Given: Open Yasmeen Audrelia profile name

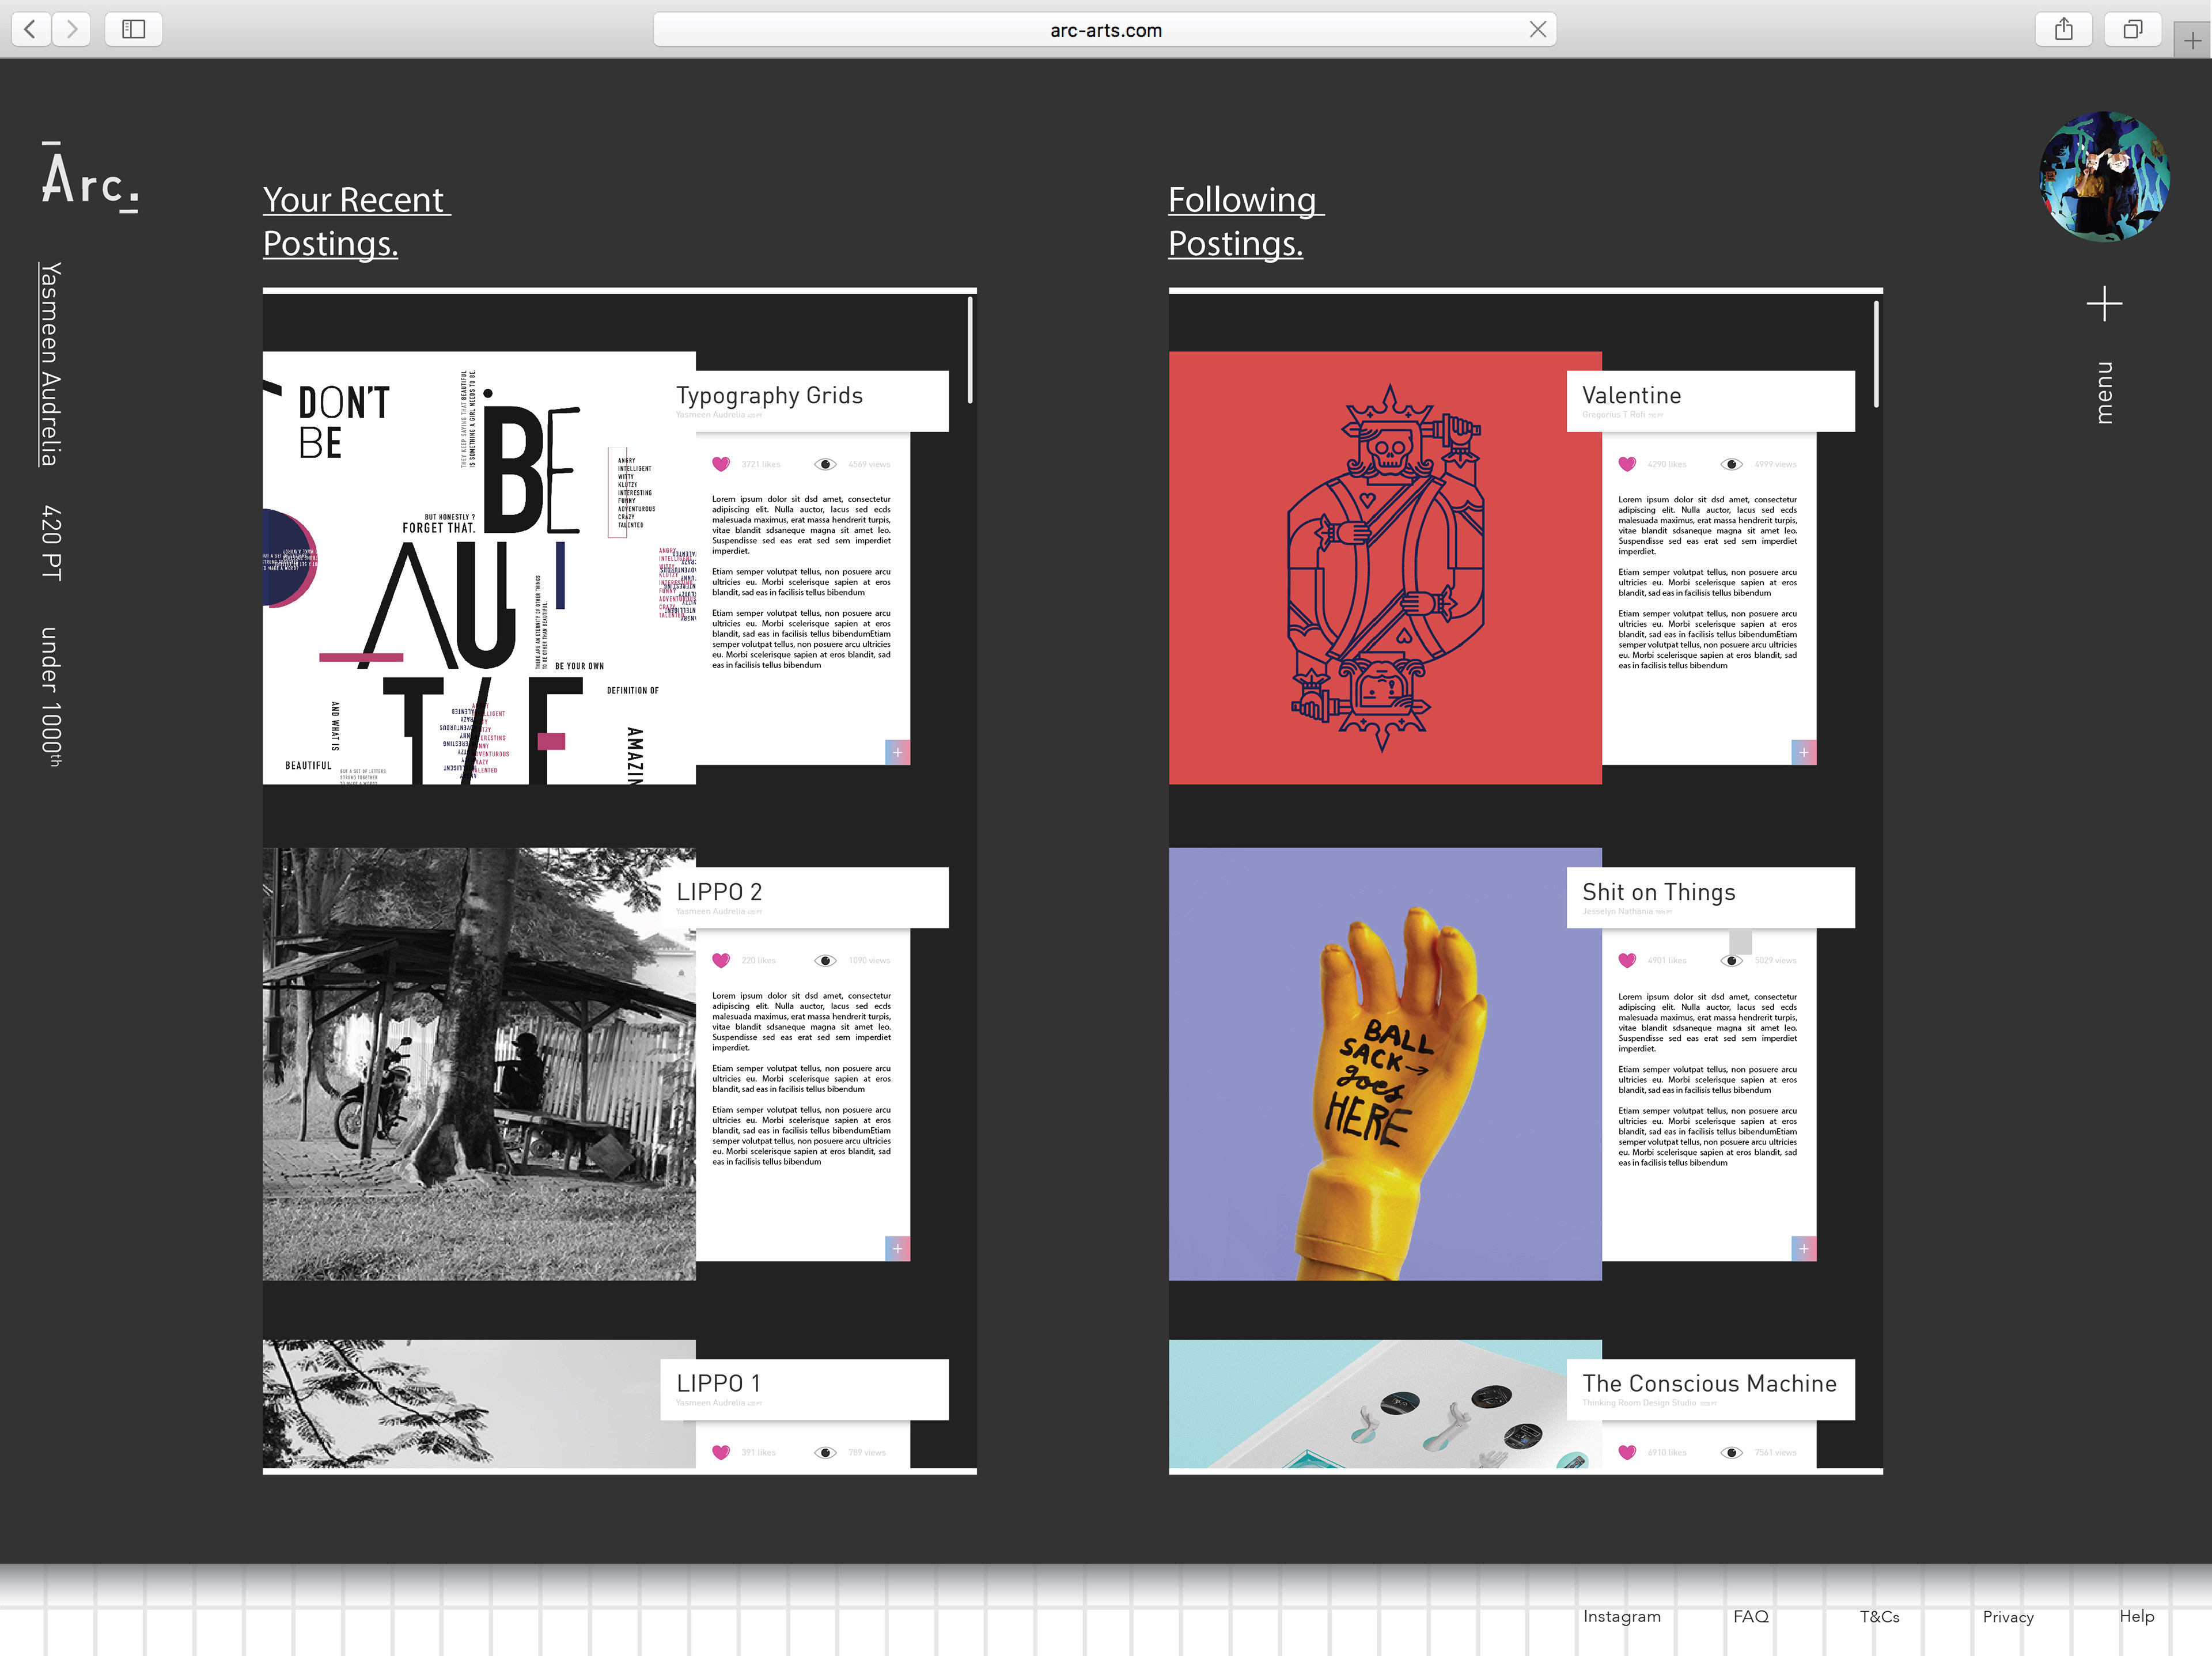Looking at the screenshot, I should point(50,364).
